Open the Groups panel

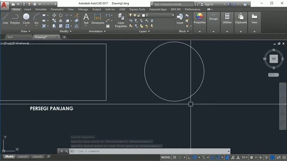click(213, 17)
